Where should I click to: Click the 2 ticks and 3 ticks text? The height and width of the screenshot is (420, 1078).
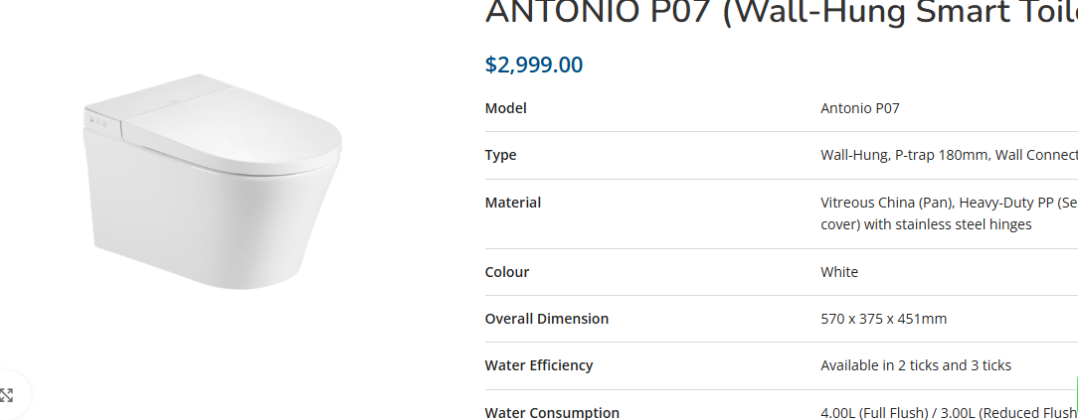pos(946,365)
